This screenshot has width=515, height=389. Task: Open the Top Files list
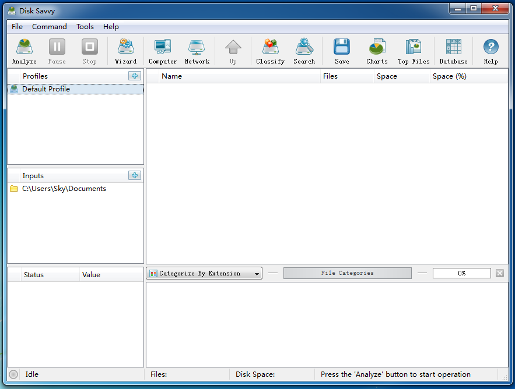point(414,51)
